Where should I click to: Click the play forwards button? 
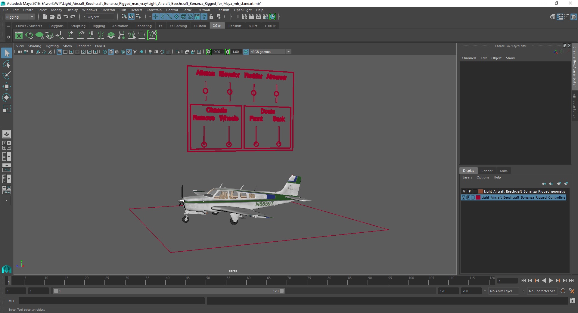tap(551, 280)
